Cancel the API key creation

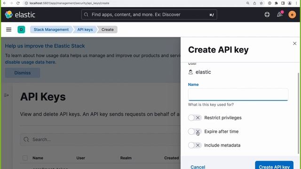click(198, 167)
